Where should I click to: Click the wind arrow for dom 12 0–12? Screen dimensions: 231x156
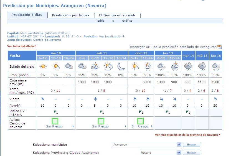(x=135, y=99)
